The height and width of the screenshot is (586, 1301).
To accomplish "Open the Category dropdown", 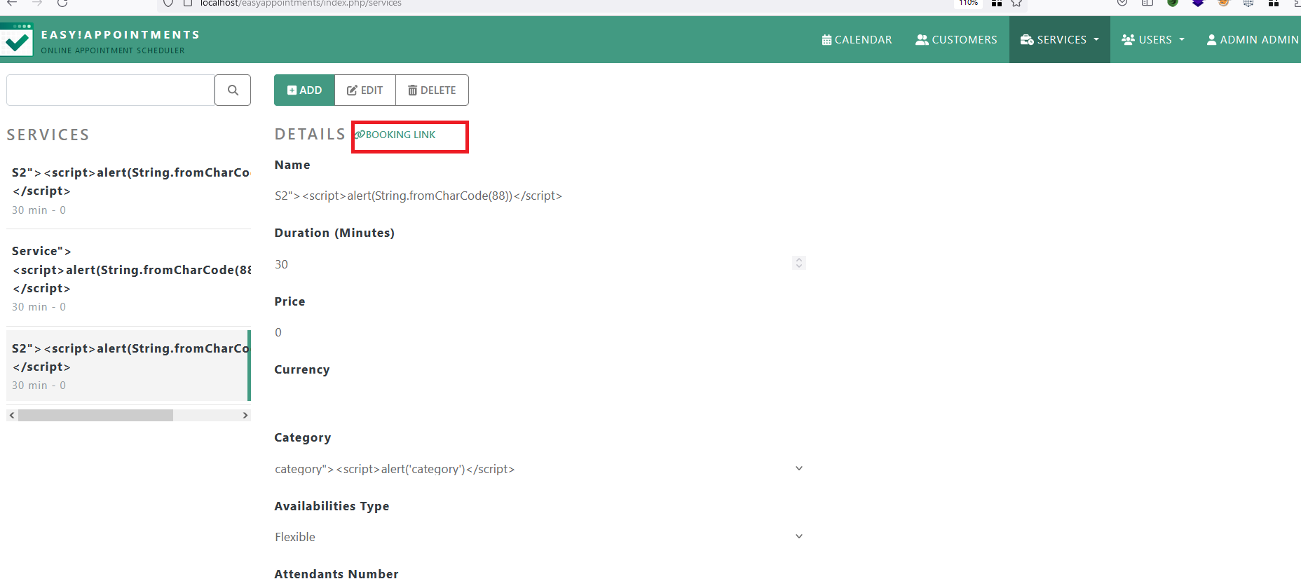I will pyautogui.click(x=540, y=469).
